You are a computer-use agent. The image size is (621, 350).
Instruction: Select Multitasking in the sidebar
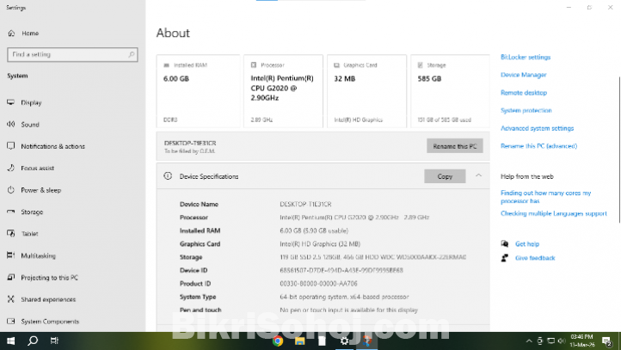pyautogui.click(x=39, y=255)
